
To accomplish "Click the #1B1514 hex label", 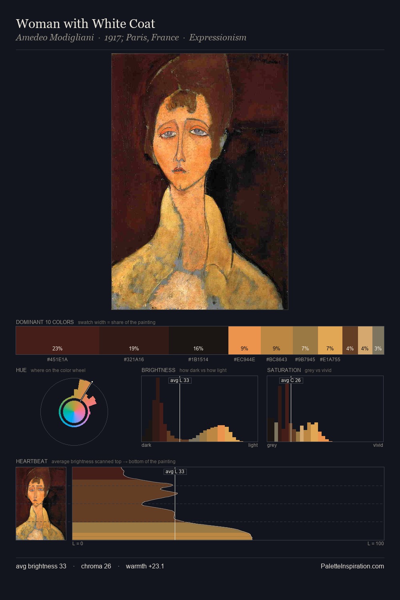I will click(198, 360).
